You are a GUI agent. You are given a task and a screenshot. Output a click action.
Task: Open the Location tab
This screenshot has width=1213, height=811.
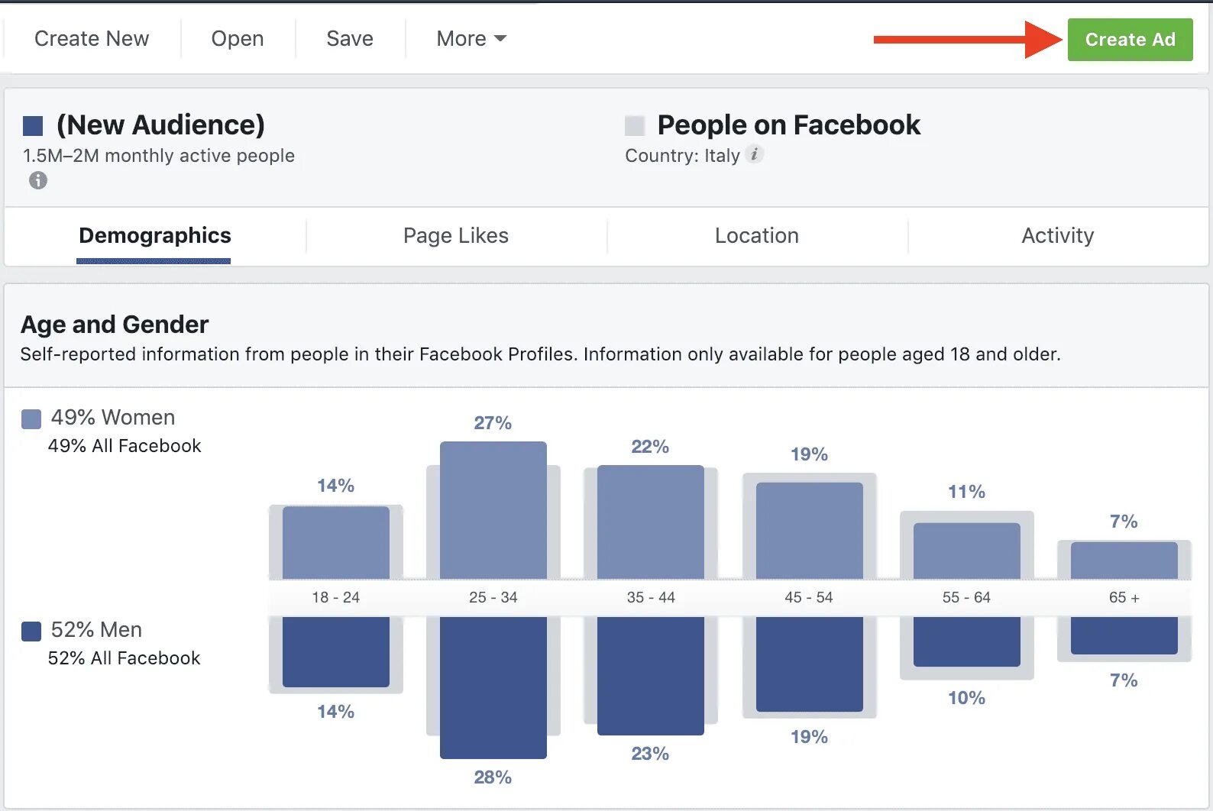pyautogui.click(x=756, y=235)
